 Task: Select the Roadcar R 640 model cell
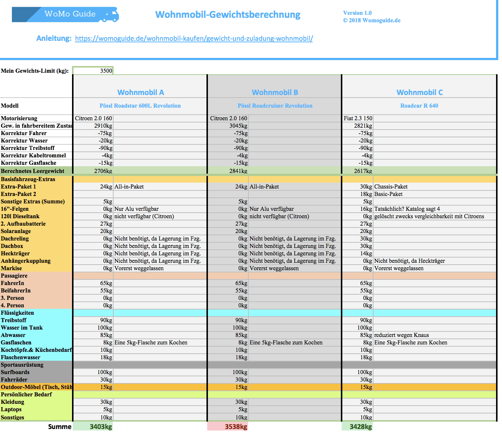pyautogui.click(x=419, y=106)
